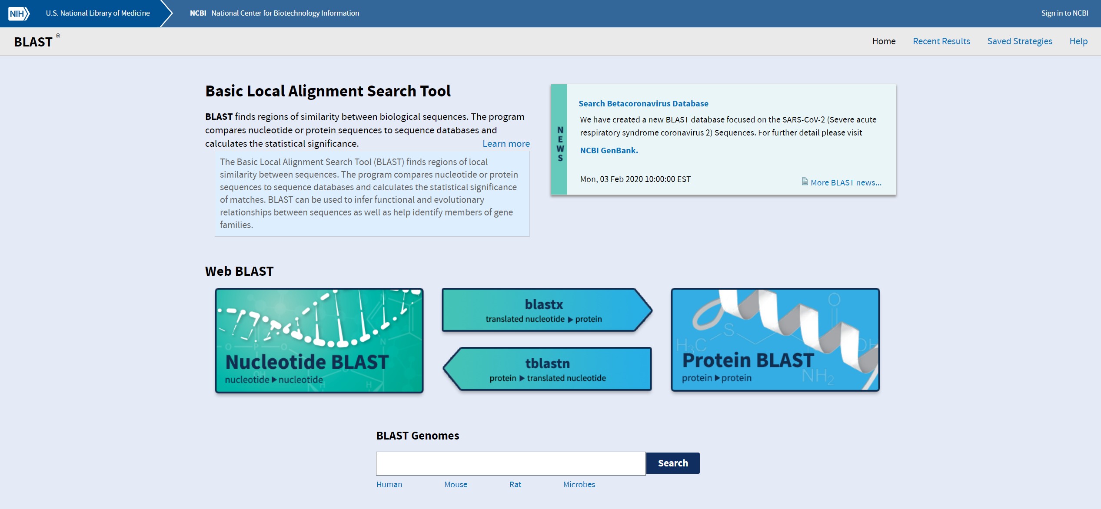Sign in to NCBI
The height and width of the screenshot is (509, 1101).
point(1064,13)
